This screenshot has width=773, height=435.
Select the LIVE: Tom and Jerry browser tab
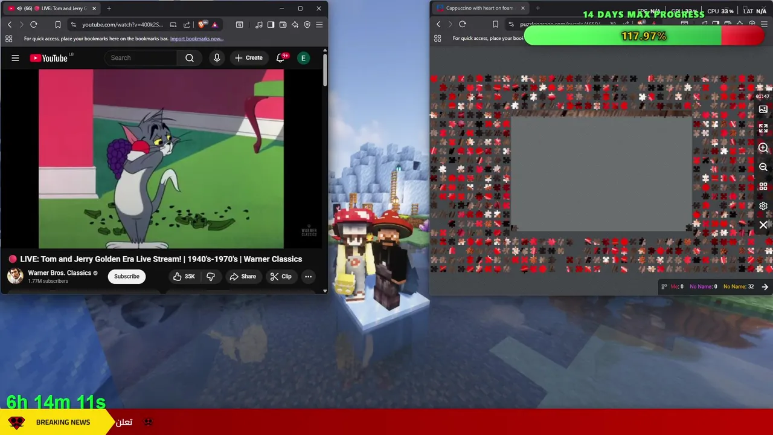[x=51, y=8]
